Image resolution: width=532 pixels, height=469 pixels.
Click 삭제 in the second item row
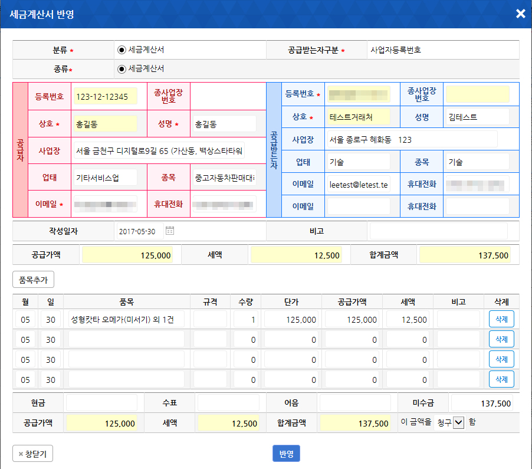coord(501,339)
